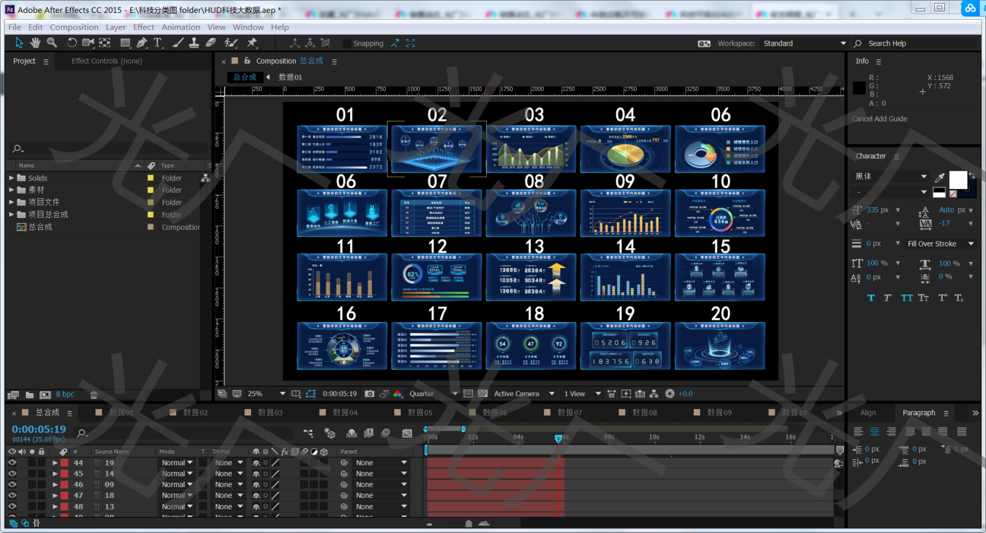986x533 pixels.
Task: Switch to the 数据03 timeline tab
Action: click(x=270, y=413)
